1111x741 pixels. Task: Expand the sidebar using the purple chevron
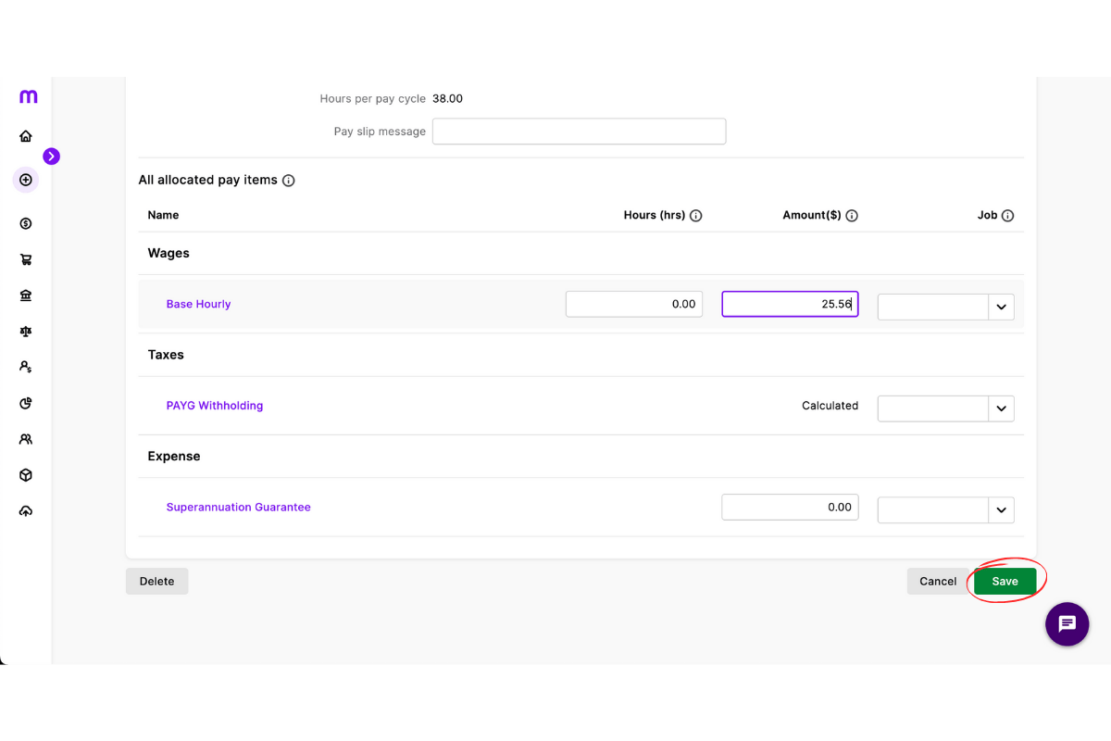coord(52,157)
